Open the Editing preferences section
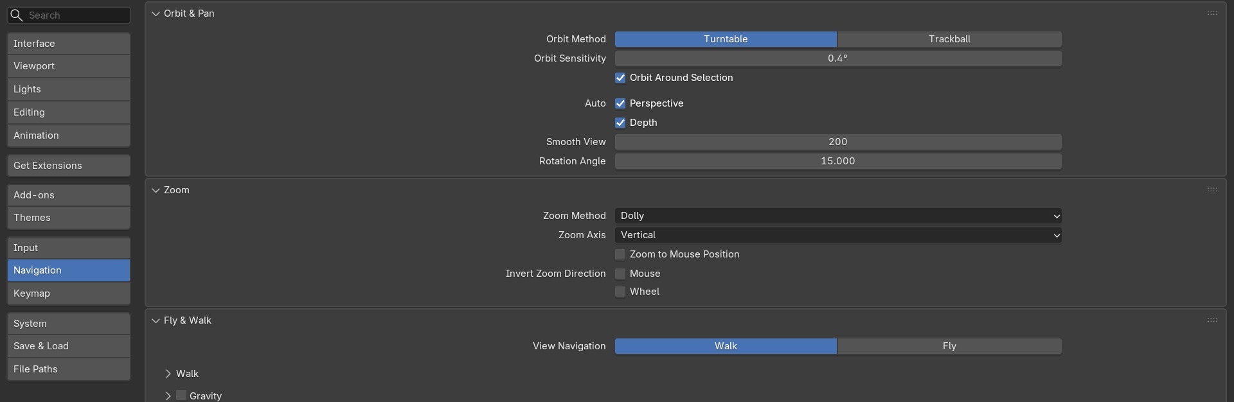This screenshot has width=1234, height=402. tap(69, 112)
